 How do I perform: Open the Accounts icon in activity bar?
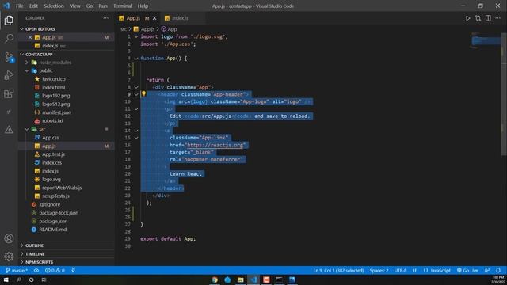tap(9, 238)
